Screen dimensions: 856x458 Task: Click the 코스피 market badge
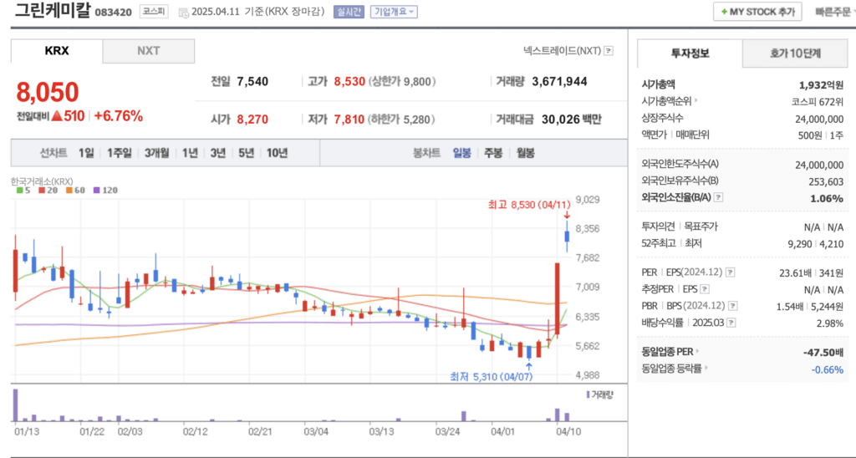click(x=154, y=11)
